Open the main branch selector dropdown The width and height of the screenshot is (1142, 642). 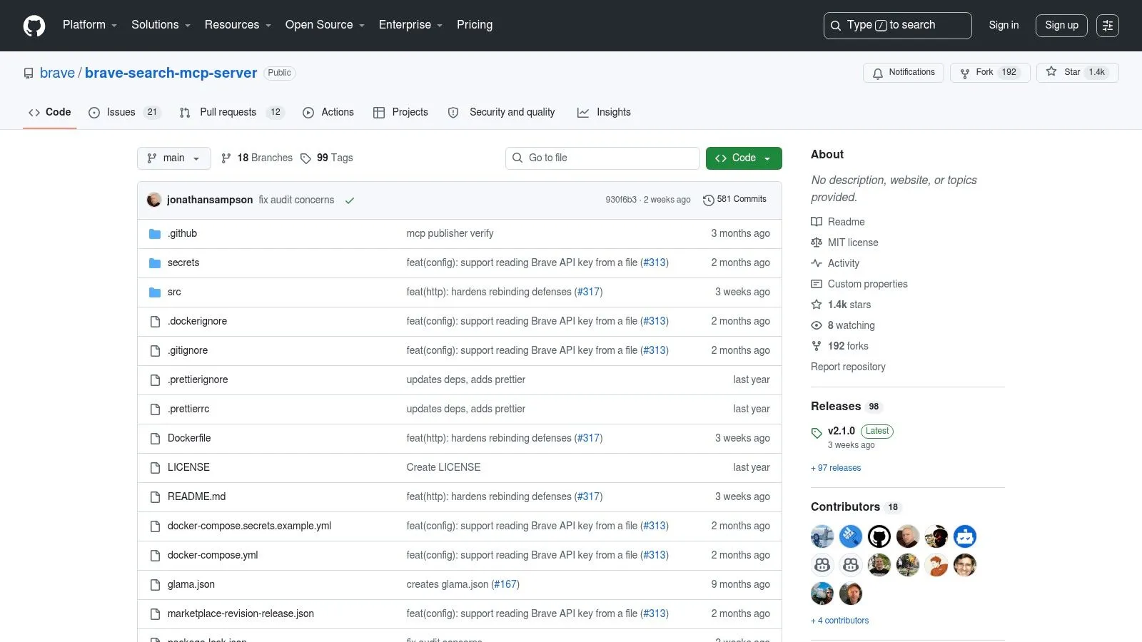click(x=174, y=158)
